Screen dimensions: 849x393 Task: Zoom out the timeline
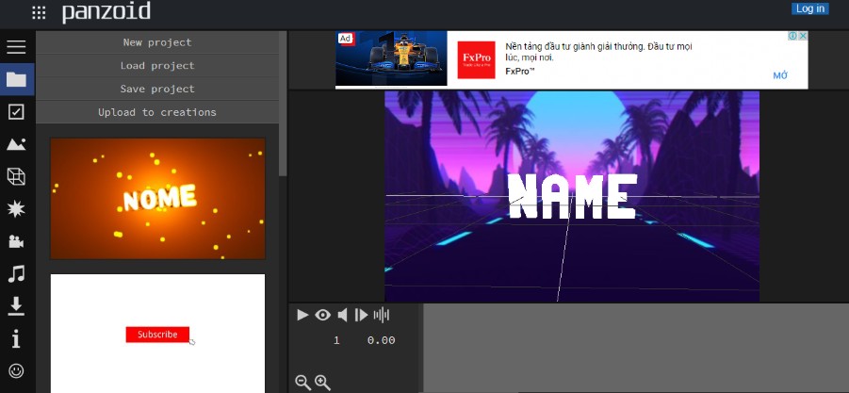pyautogui.click(x=302, y=383)
